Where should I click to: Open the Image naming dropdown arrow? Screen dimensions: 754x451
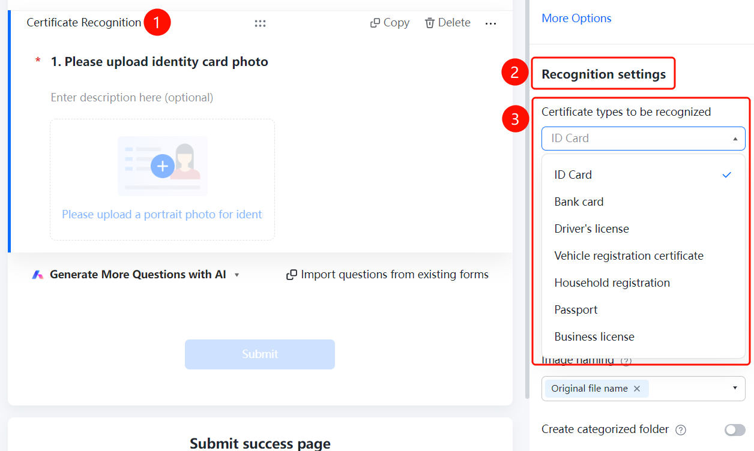pos(735,388)
